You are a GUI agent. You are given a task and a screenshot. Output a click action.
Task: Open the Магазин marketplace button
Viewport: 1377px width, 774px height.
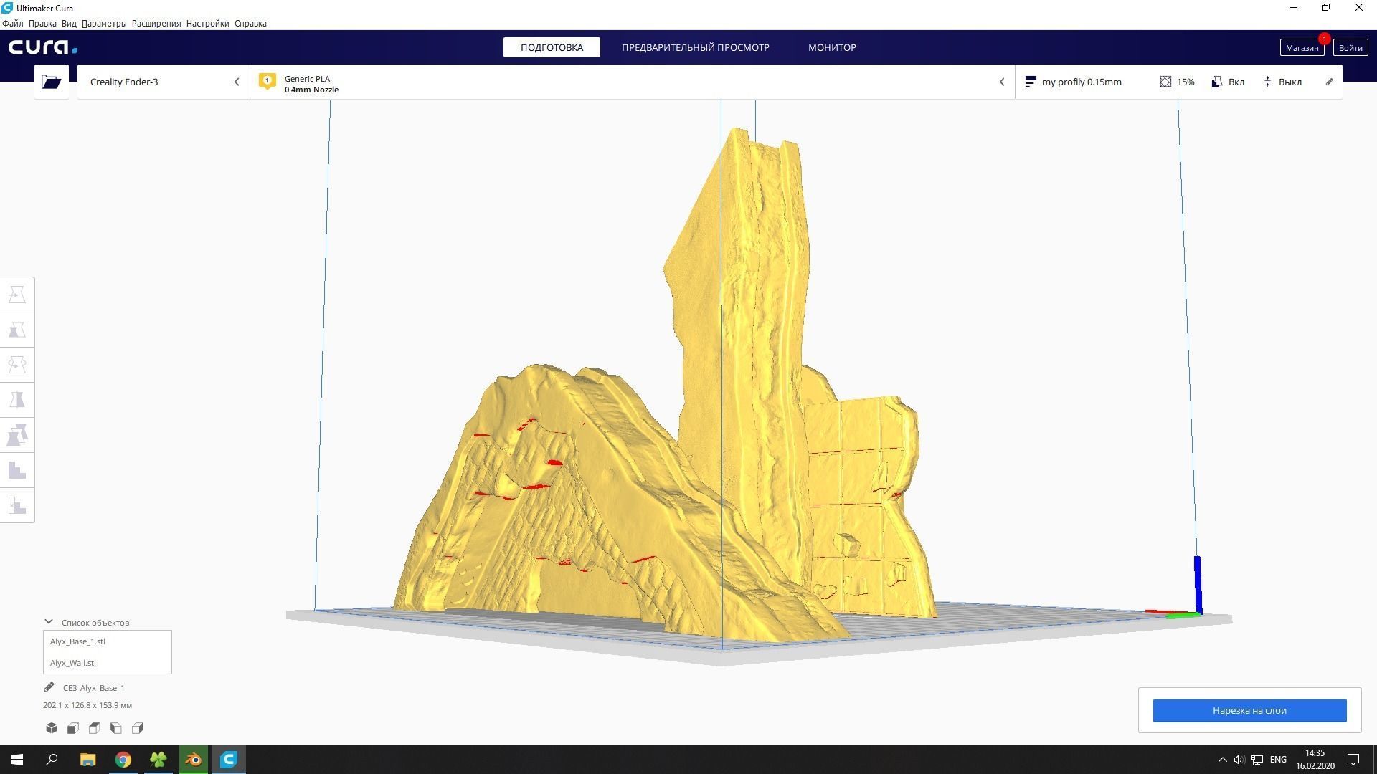point(1301,48)
